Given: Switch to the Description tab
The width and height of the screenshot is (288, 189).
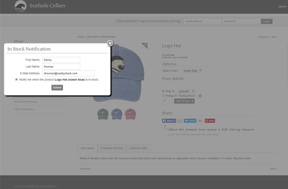Looking at the screenshot, I should pos(87,148).
